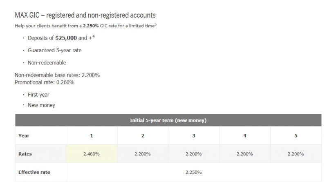Click the Year row label

[24, 135]
